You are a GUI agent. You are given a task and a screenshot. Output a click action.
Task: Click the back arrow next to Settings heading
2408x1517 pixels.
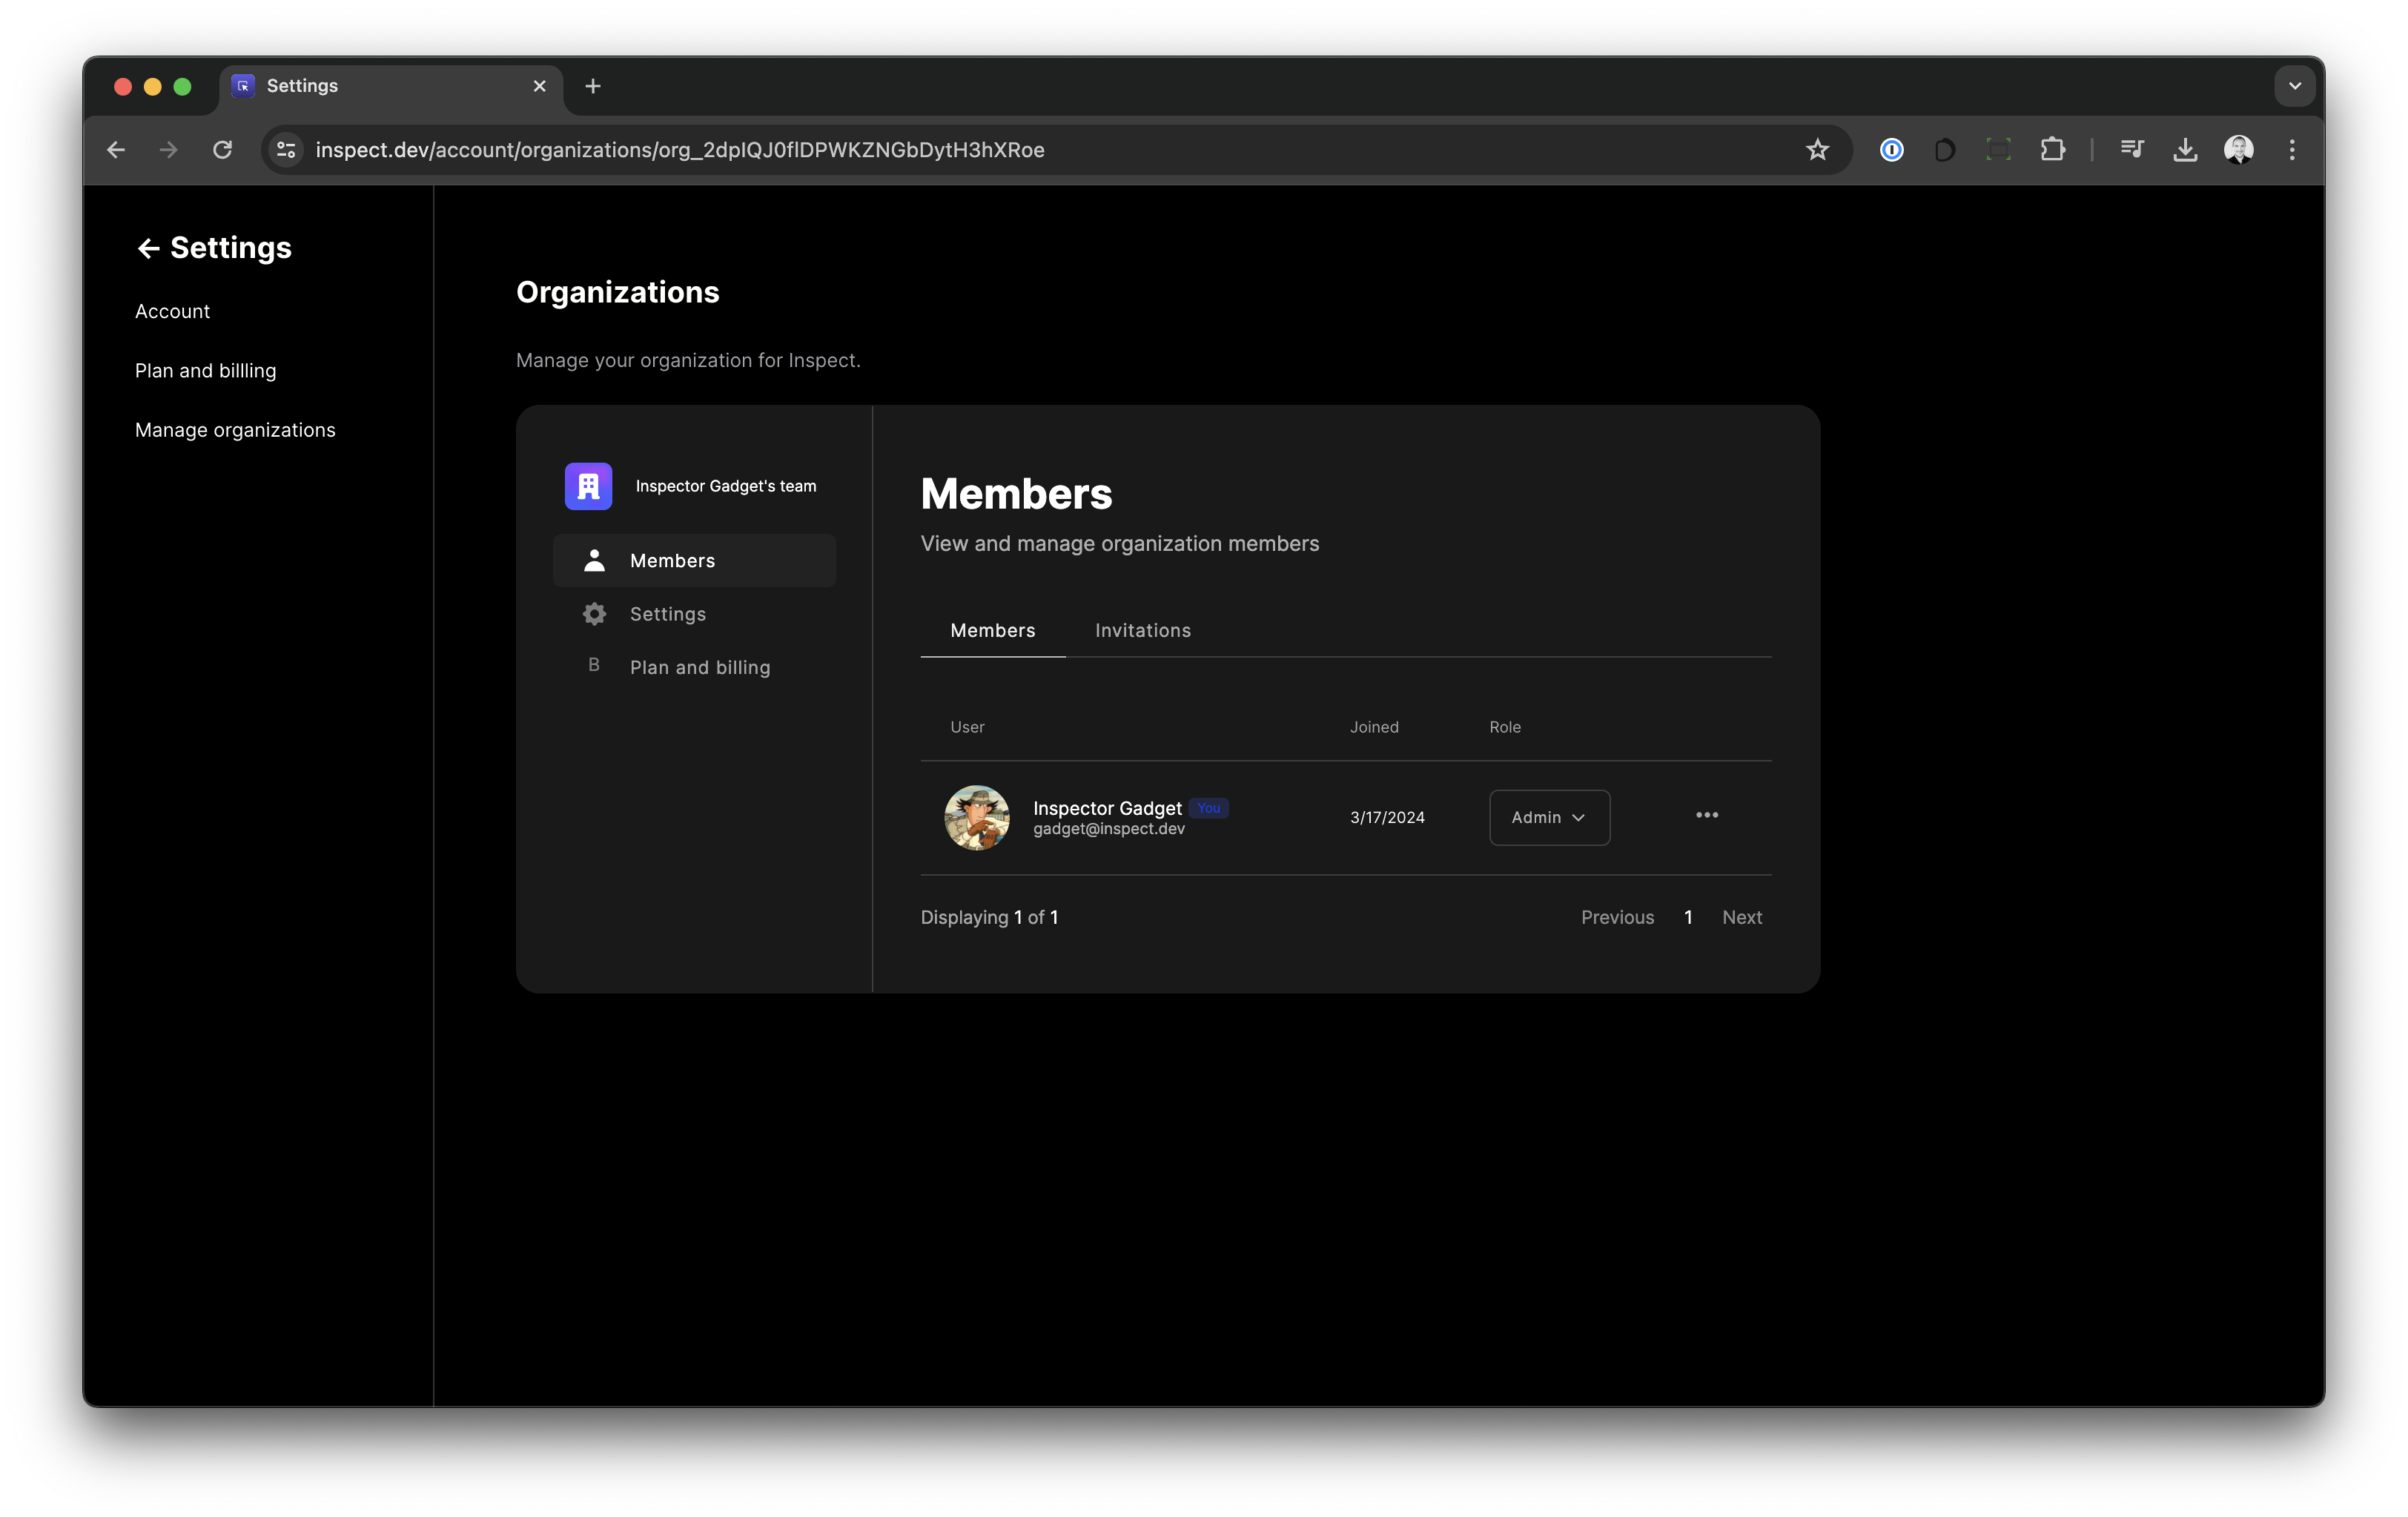(x=148, y=249)
